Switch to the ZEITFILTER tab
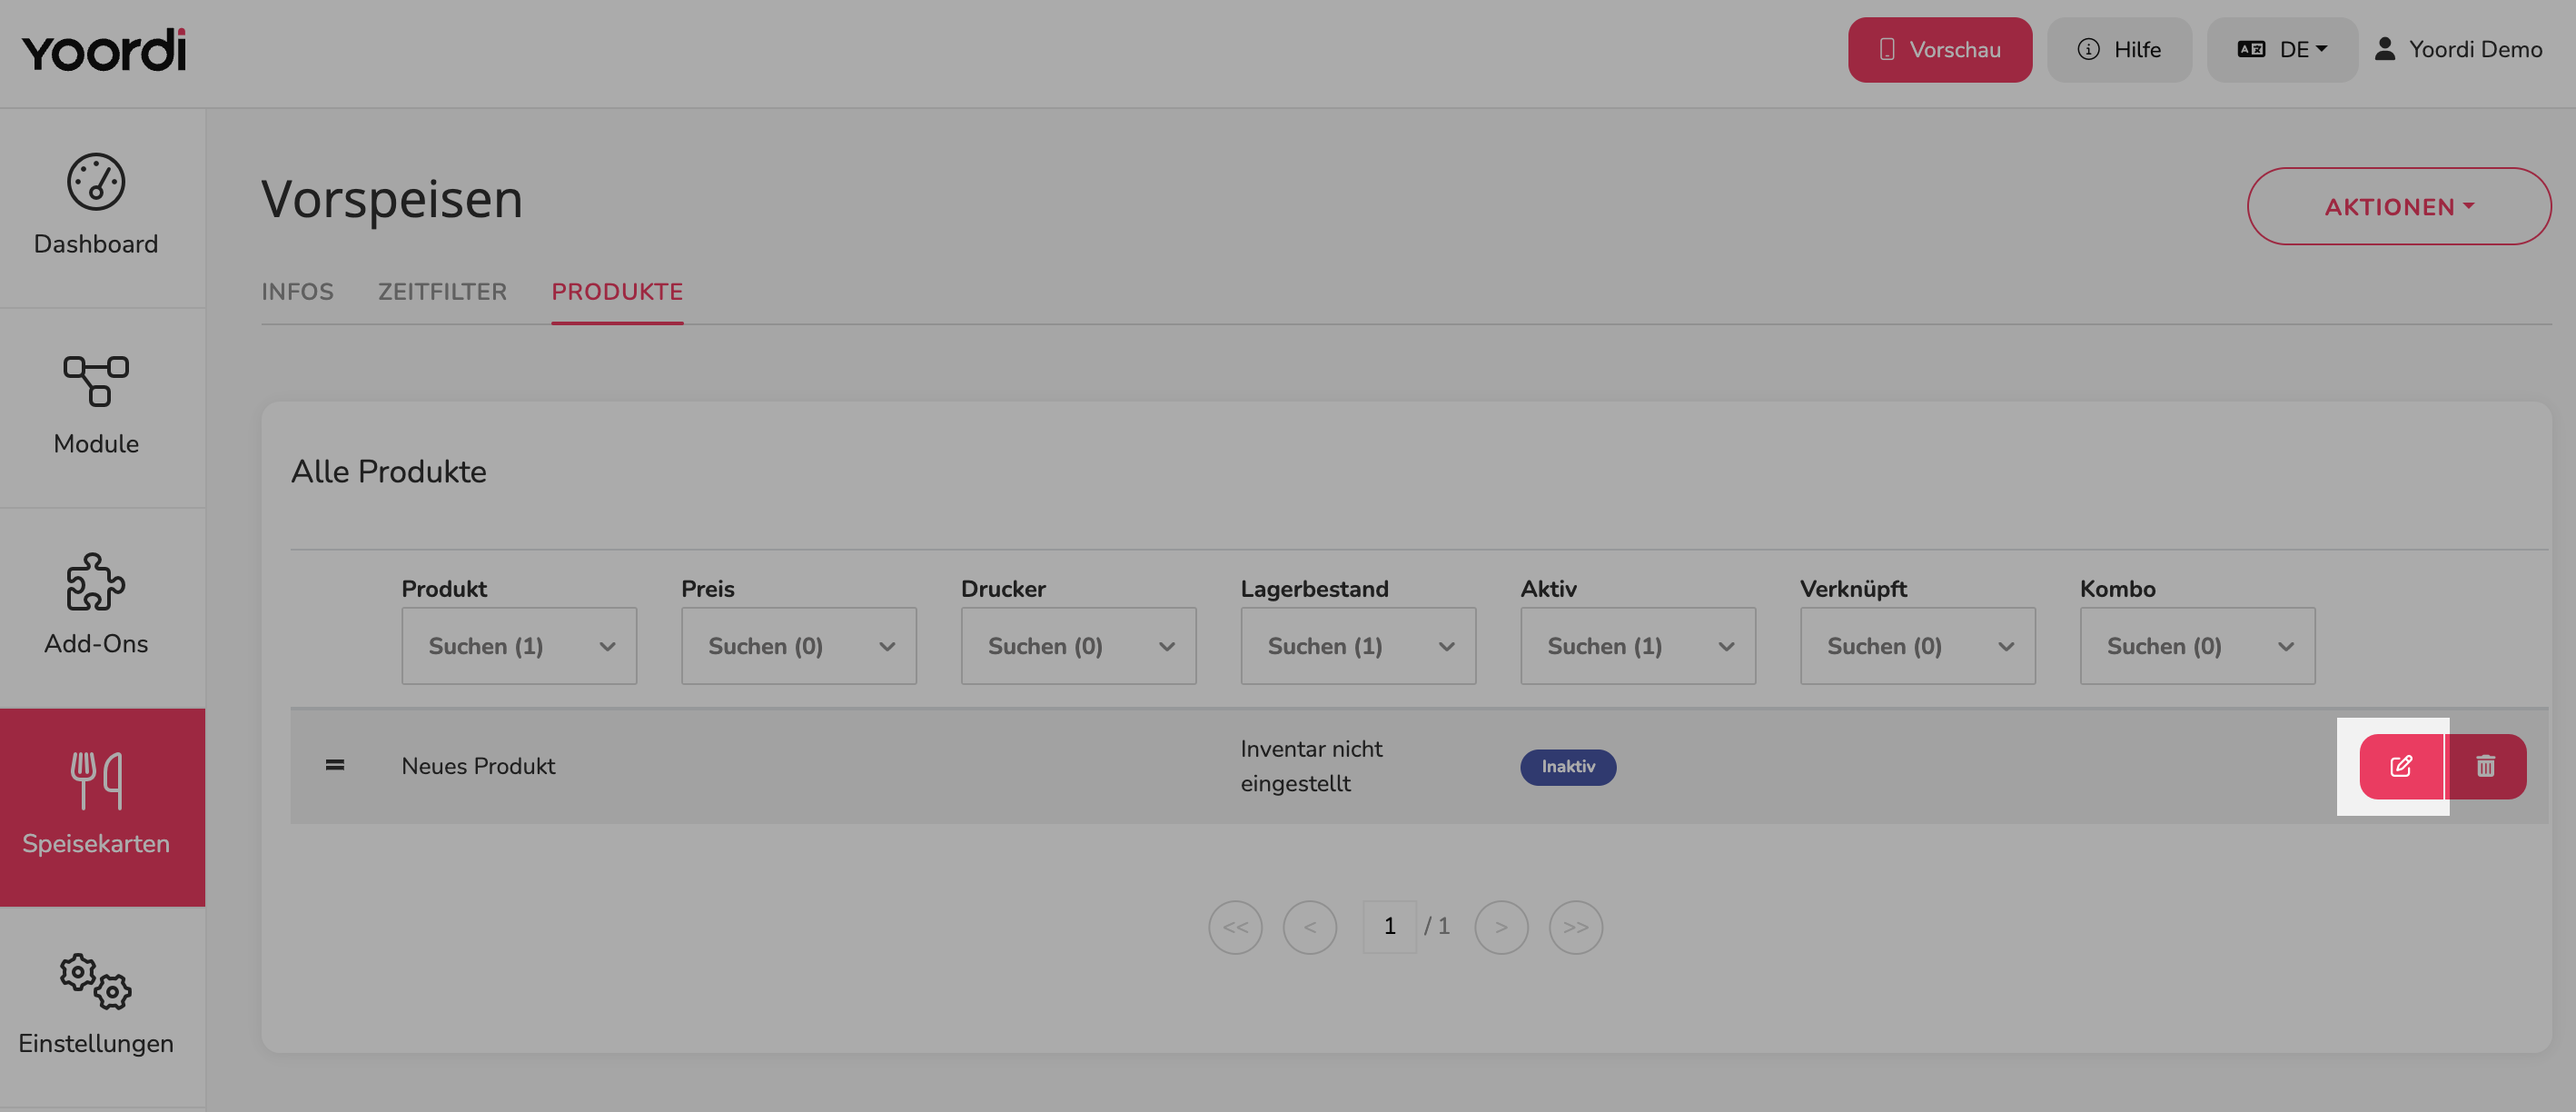 pyautogui.click(x=442, y=292)
